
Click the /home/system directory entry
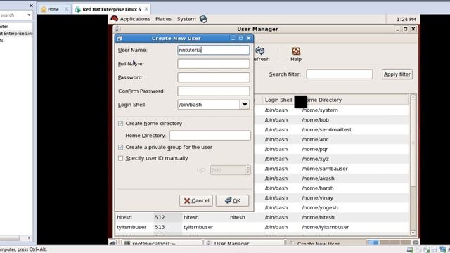320,110
